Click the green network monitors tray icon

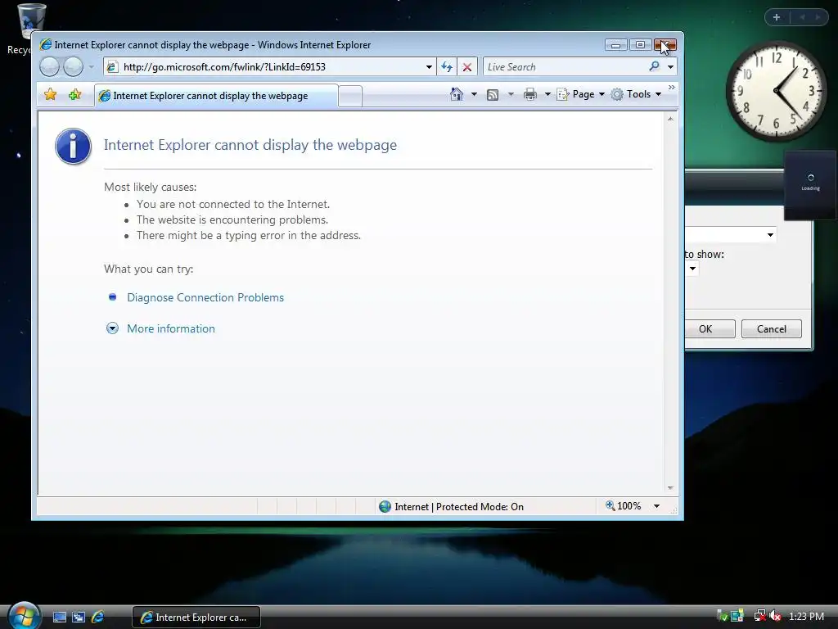[x=737, y=616]
